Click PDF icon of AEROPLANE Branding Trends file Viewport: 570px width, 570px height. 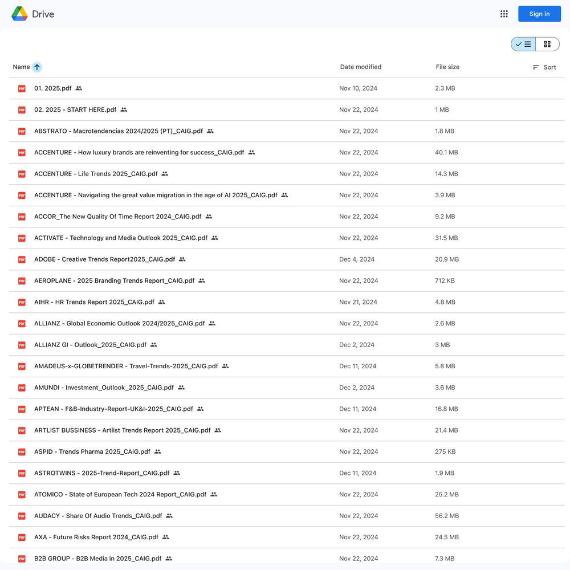click(x=22, y=281)
